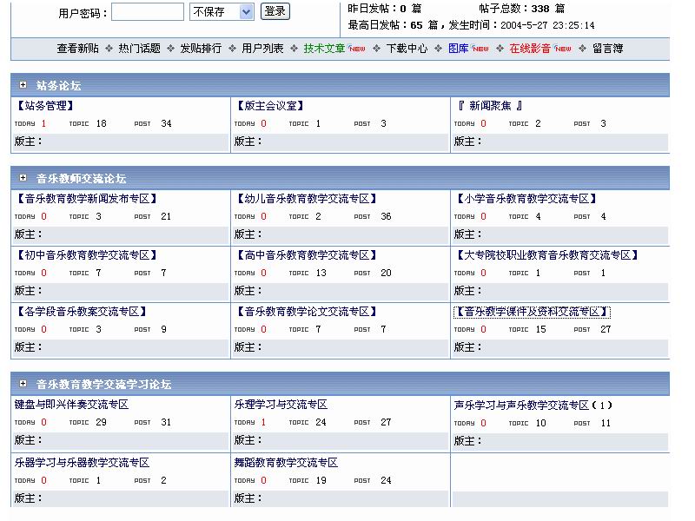The height and width of the screenshot is (521, 695).
Task: Open 发贴排行 in the navigation bar
Action: [x=201, y=49]
